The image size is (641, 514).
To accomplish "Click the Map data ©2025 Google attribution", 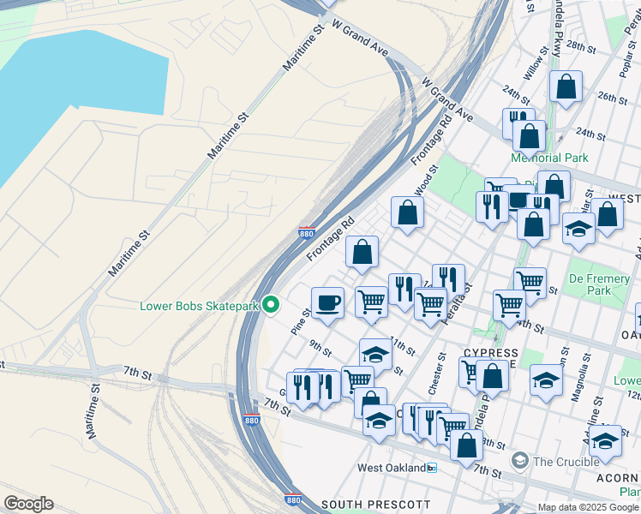I will [588, 508].
